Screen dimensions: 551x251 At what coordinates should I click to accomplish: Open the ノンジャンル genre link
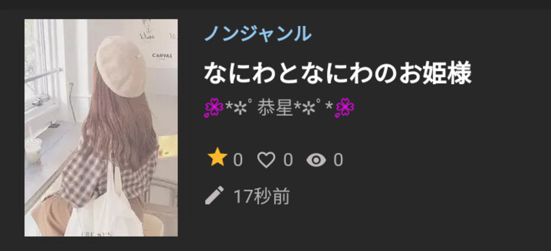tap(258, 34)
